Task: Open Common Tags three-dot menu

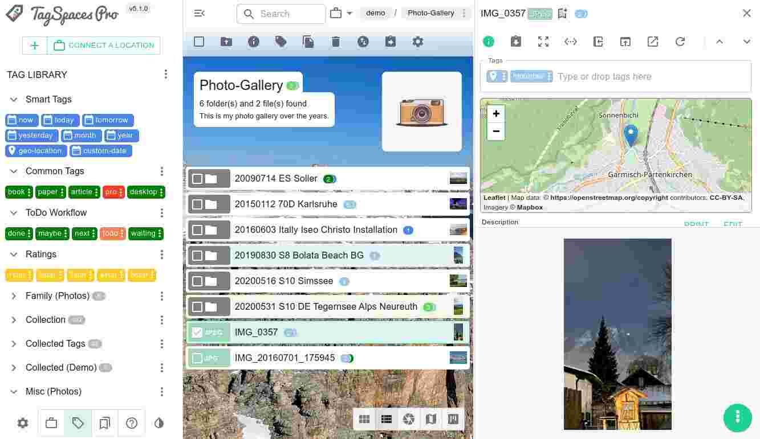Action: point(162,171)
